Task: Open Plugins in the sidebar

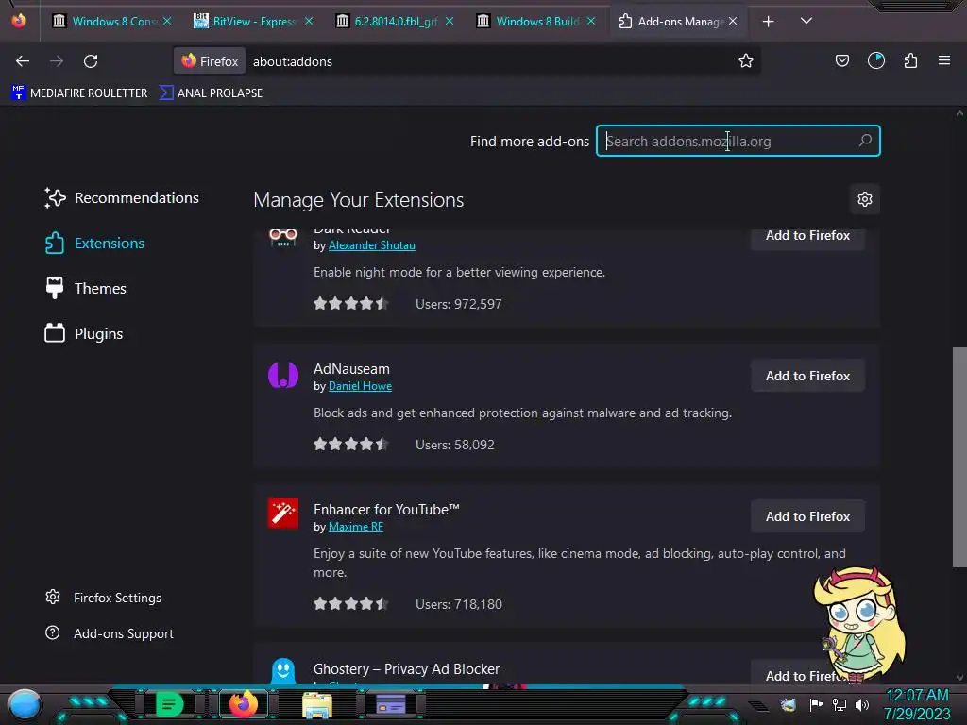Action: click(x=84, y=333)
